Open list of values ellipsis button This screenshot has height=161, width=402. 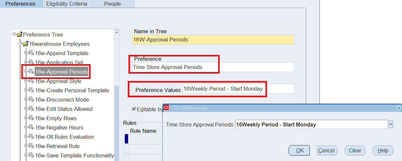pos(391,124)
